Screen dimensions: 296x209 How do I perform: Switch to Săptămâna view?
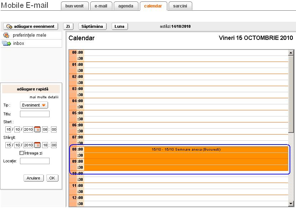click(x=92, y=26)
